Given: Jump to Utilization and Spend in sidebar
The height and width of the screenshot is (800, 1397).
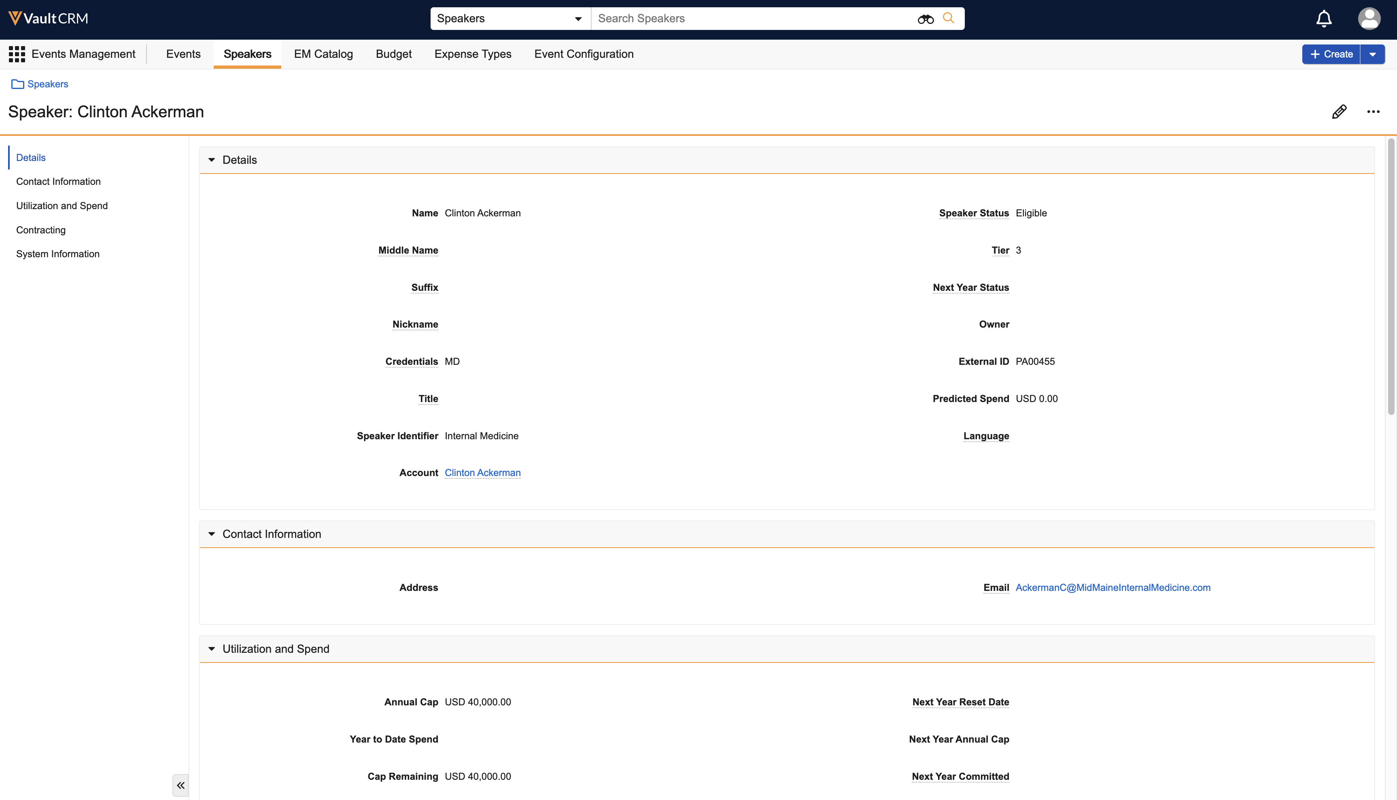Looking at the screenshot, I should (x=62, y=205).
